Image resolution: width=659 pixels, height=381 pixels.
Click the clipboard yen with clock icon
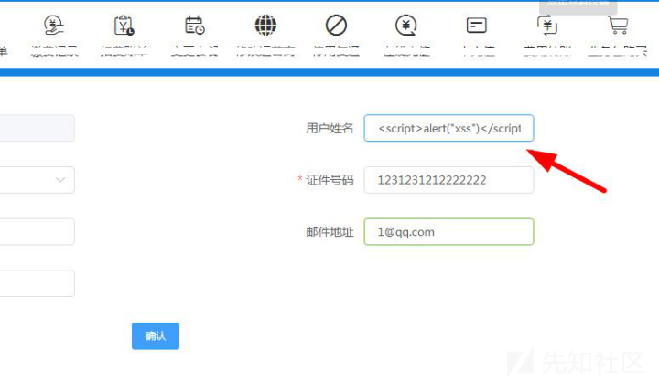(x=124, y=26)
